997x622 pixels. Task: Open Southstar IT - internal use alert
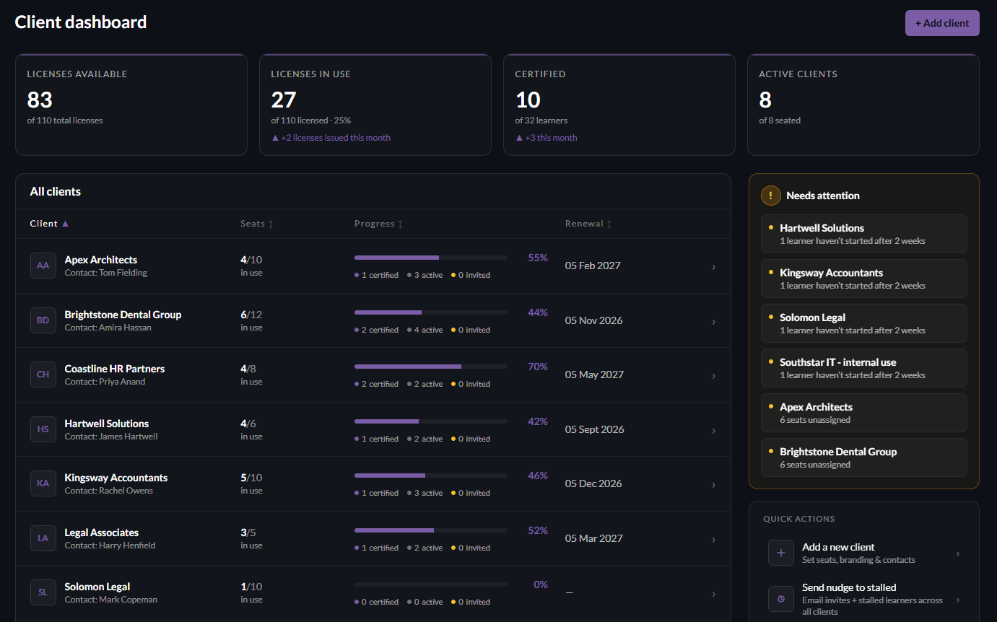pos(863,368)
